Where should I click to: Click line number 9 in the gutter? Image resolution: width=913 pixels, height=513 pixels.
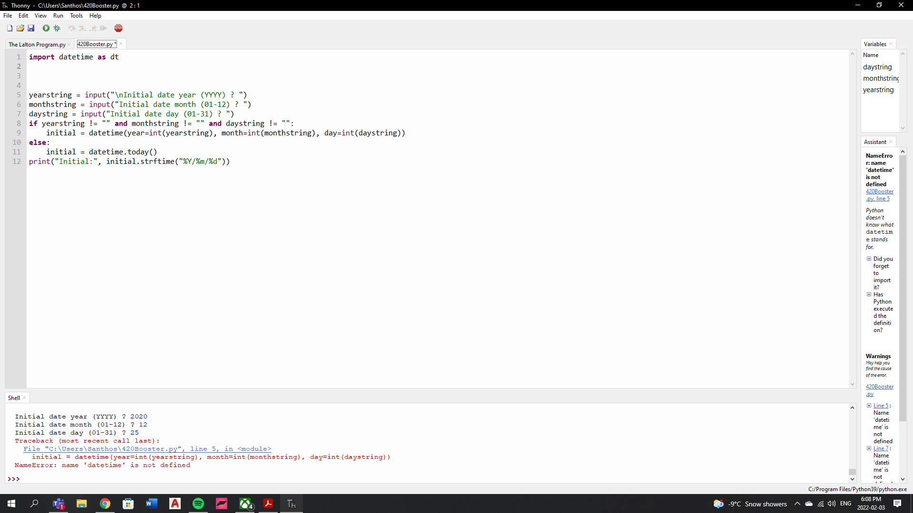(x=19, y=133)
